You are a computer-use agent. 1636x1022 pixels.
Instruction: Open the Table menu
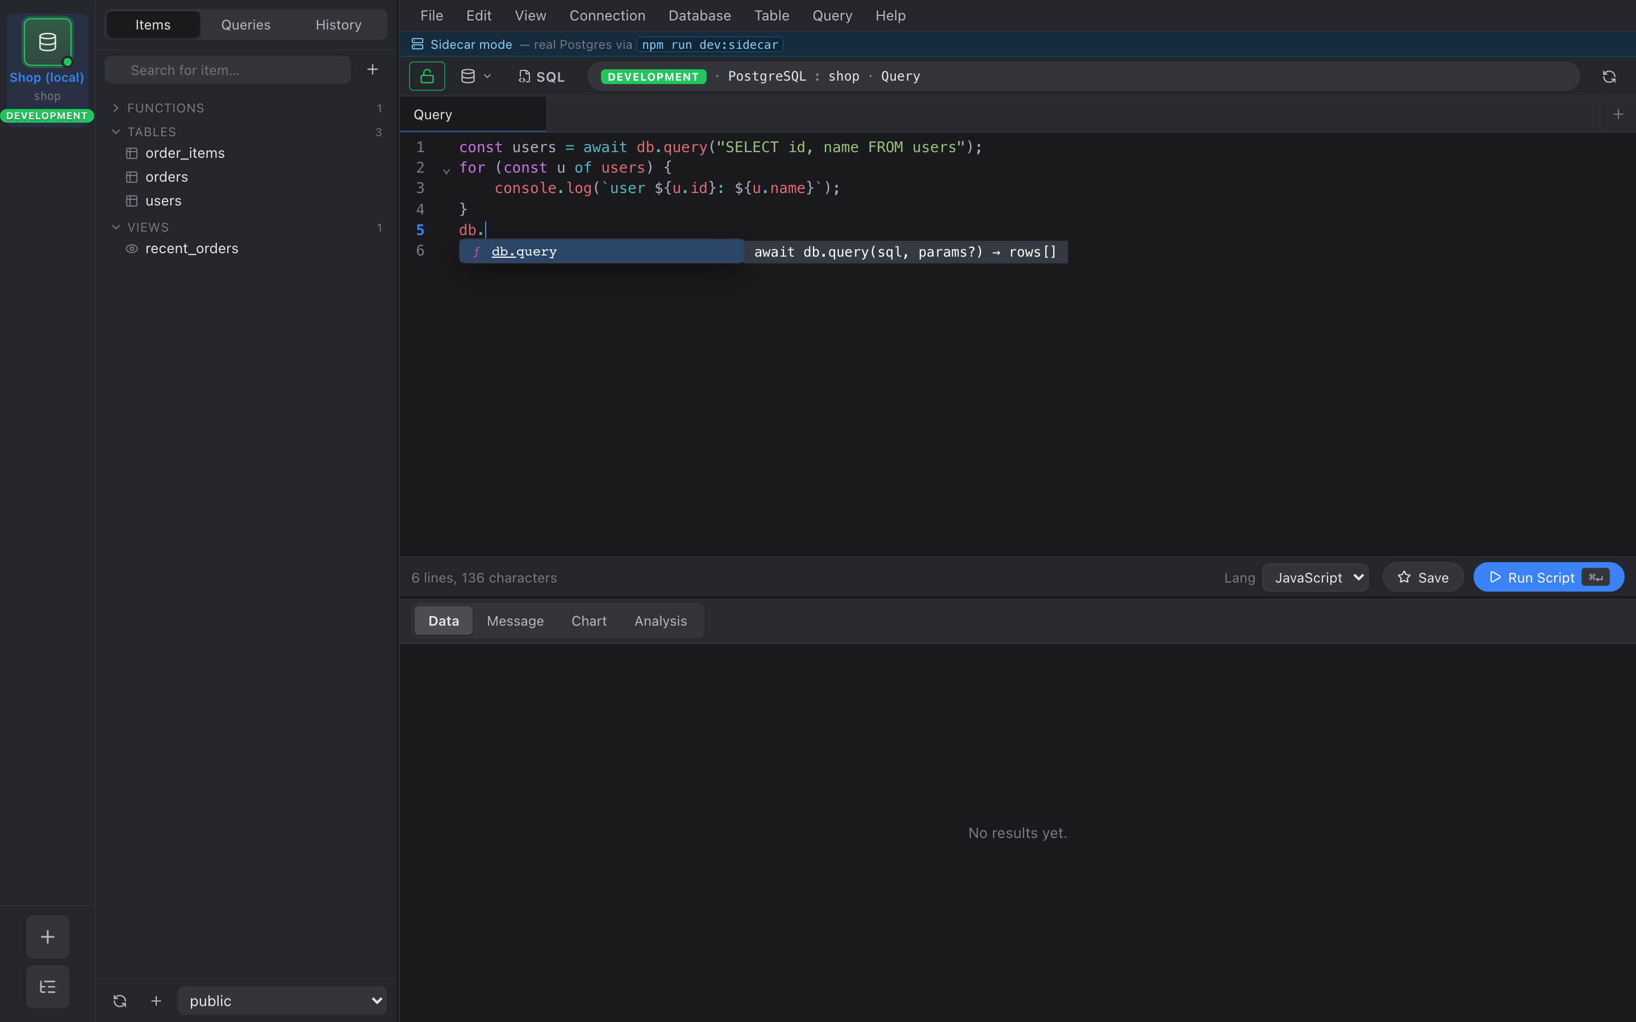tap(771, 15)
